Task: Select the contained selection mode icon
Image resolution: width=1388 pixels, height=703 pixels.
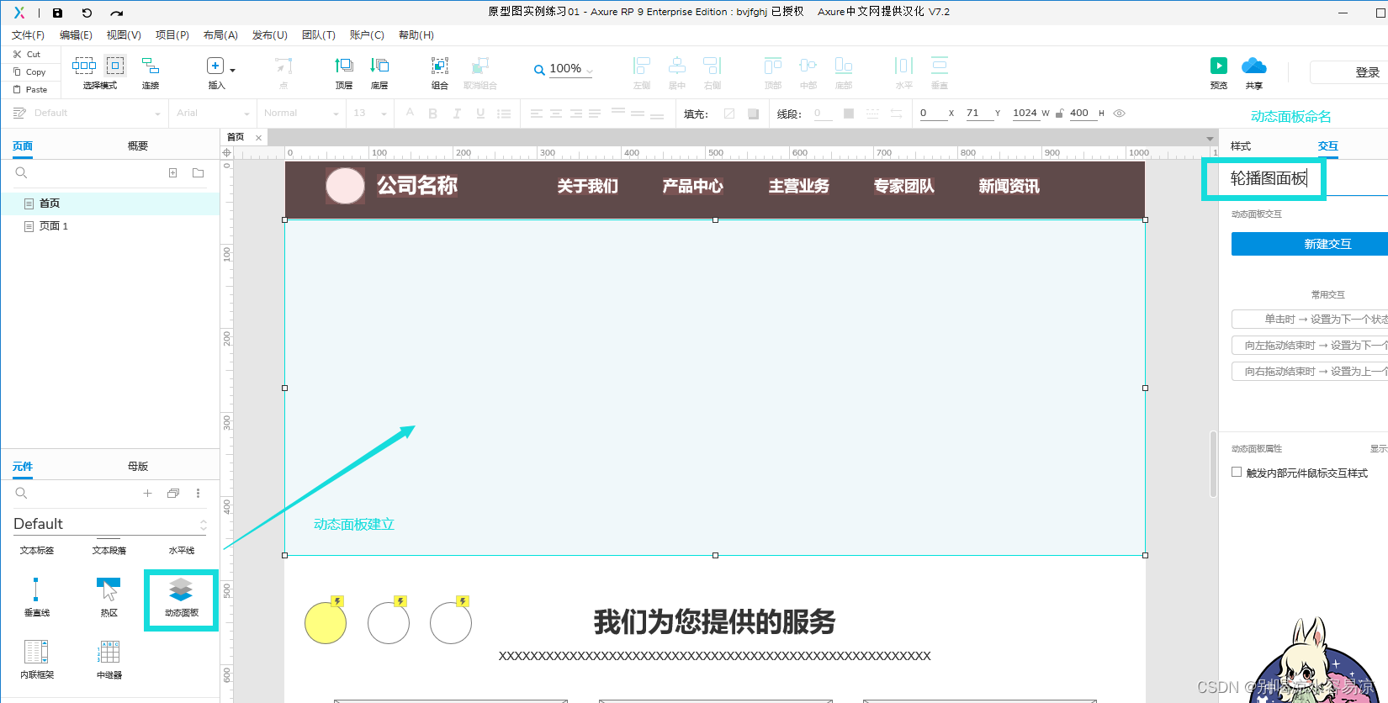Action: tap(115, 66)
